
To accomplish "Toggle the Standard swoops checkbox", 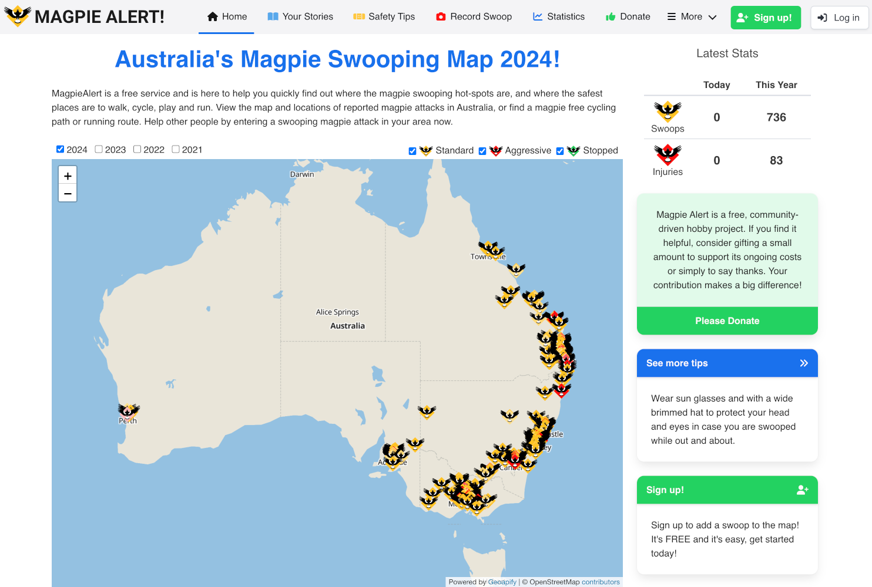I will [x=412, y=151].
